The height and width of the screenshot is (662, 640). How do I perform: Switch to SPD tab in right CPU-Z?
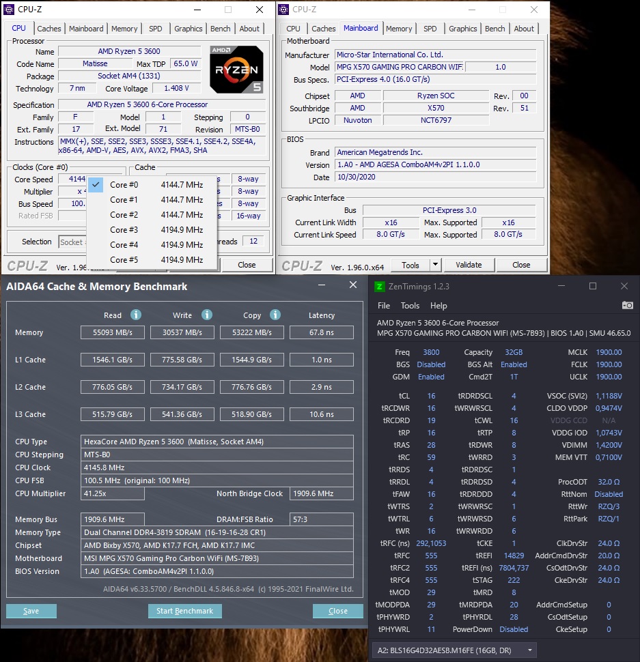click(x=430, y=29)
